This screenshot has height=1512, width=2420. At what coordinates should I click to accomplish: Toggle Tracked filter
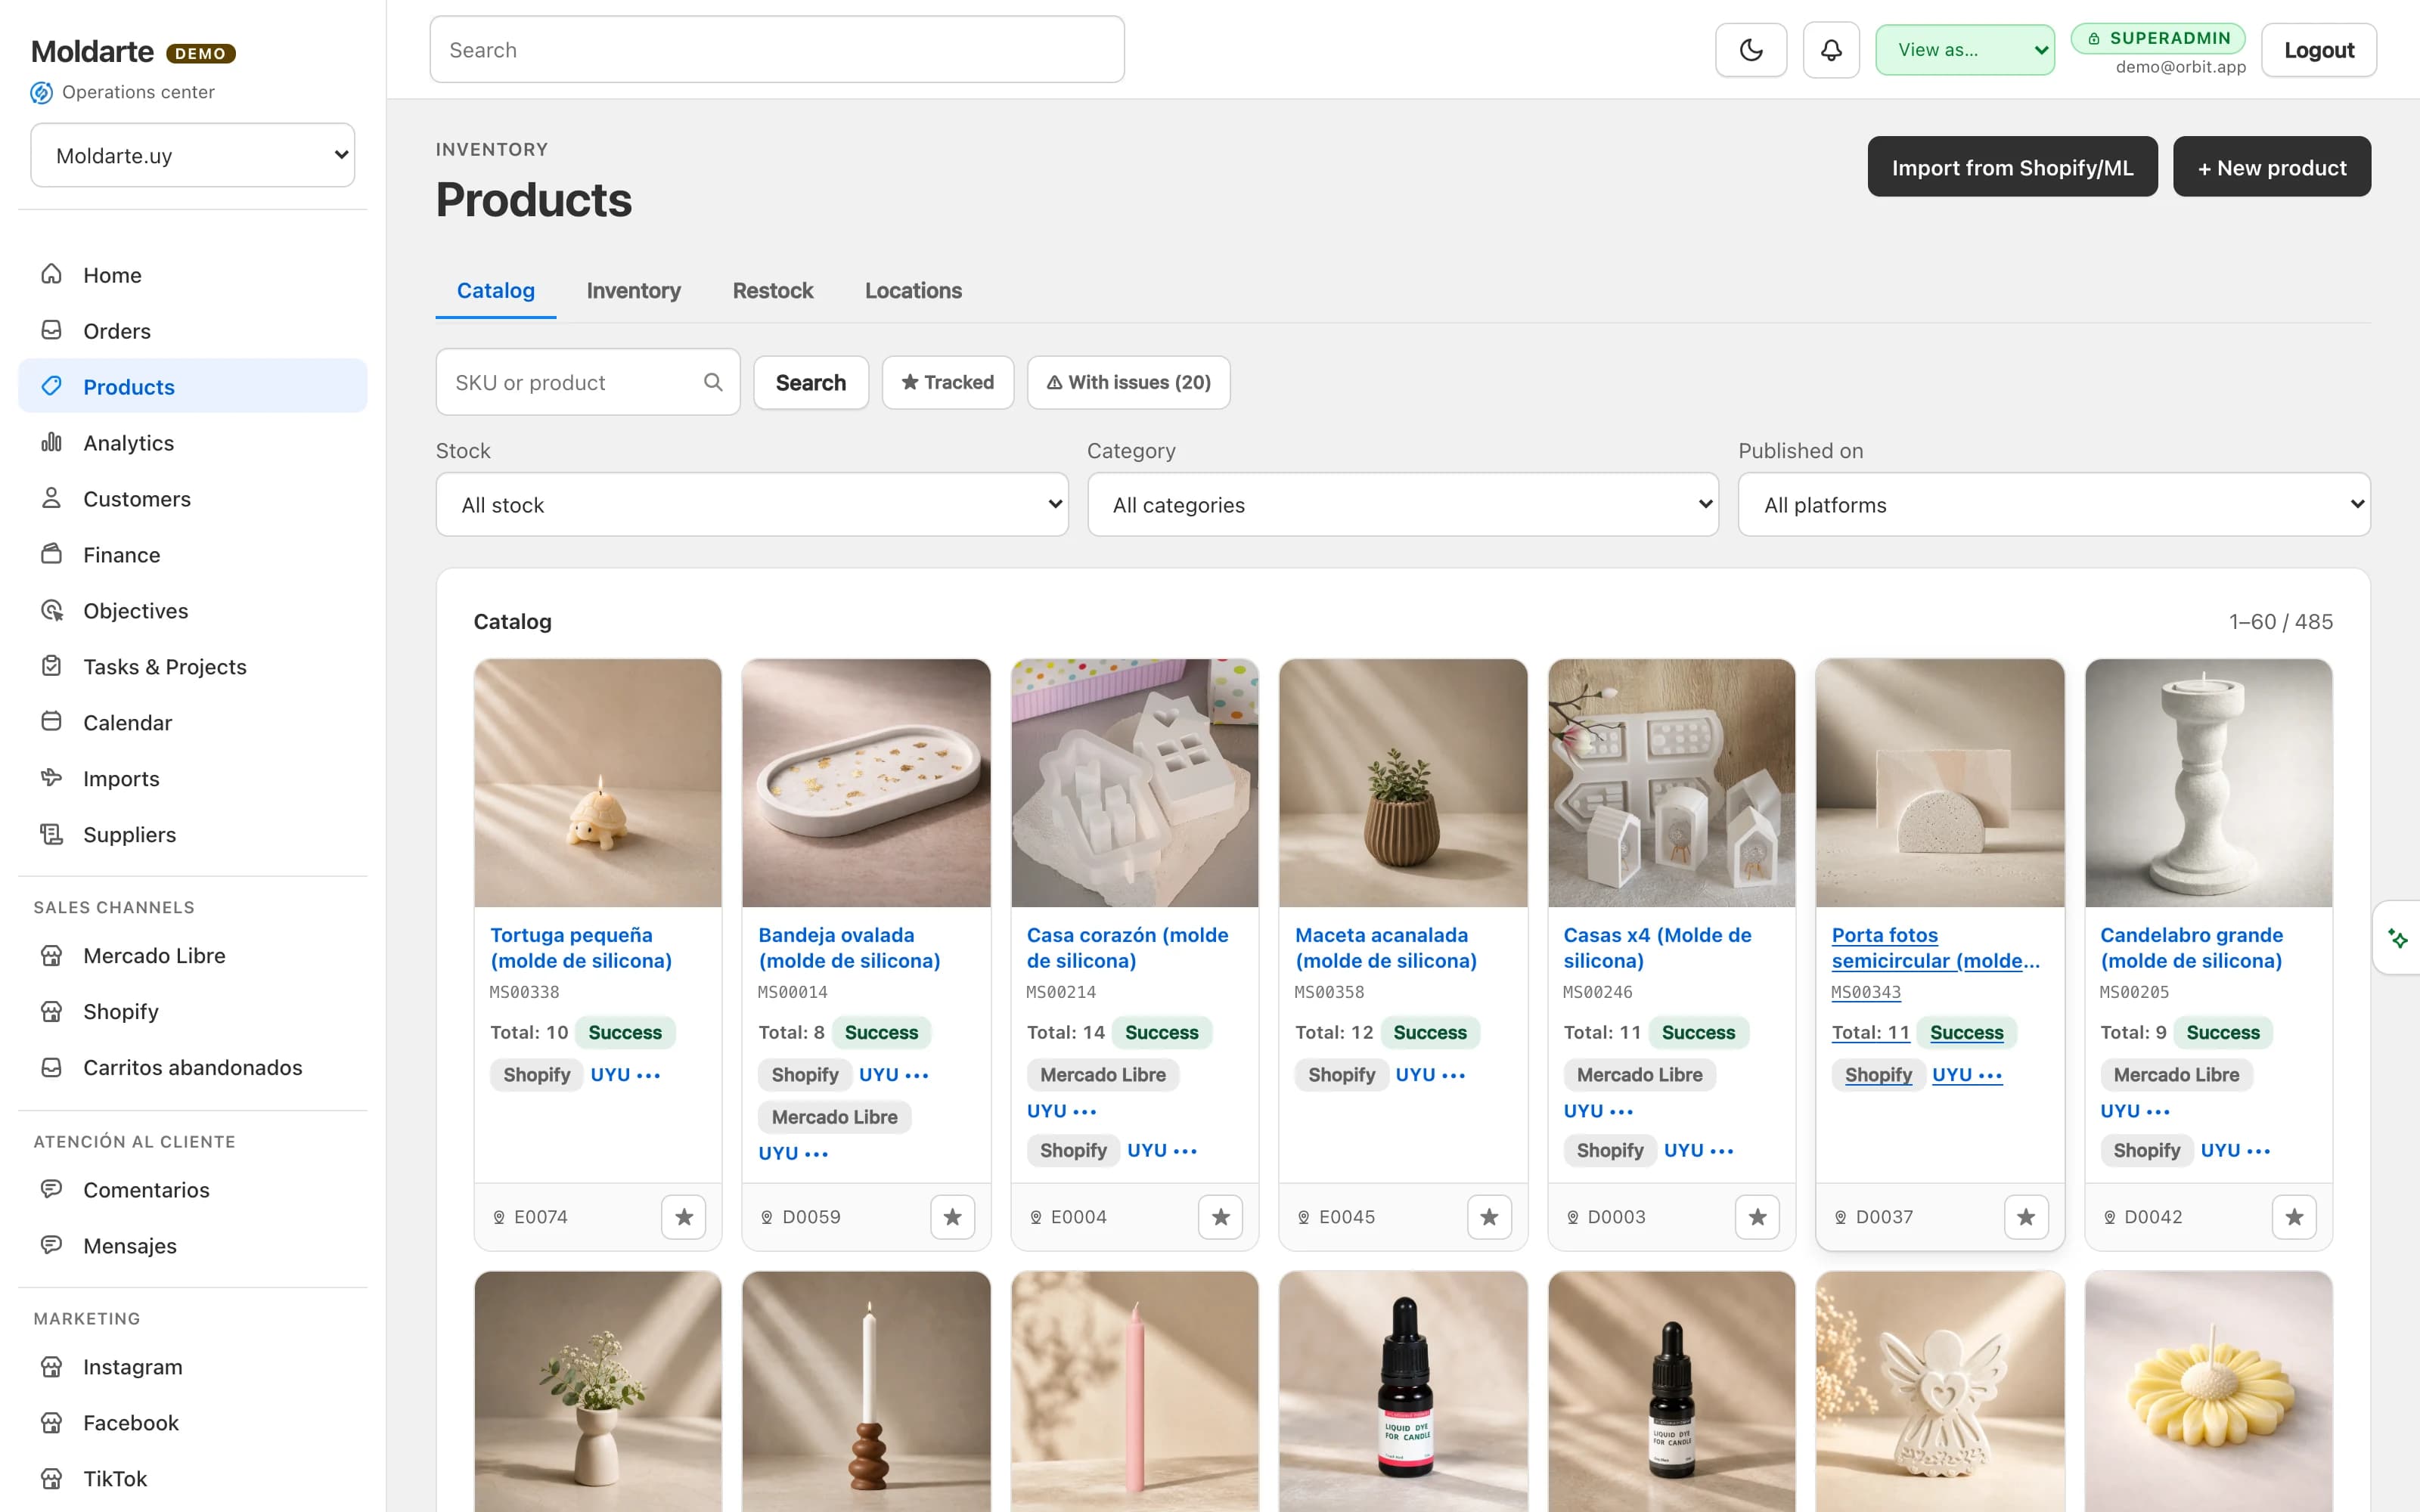(x=947, y=382)
